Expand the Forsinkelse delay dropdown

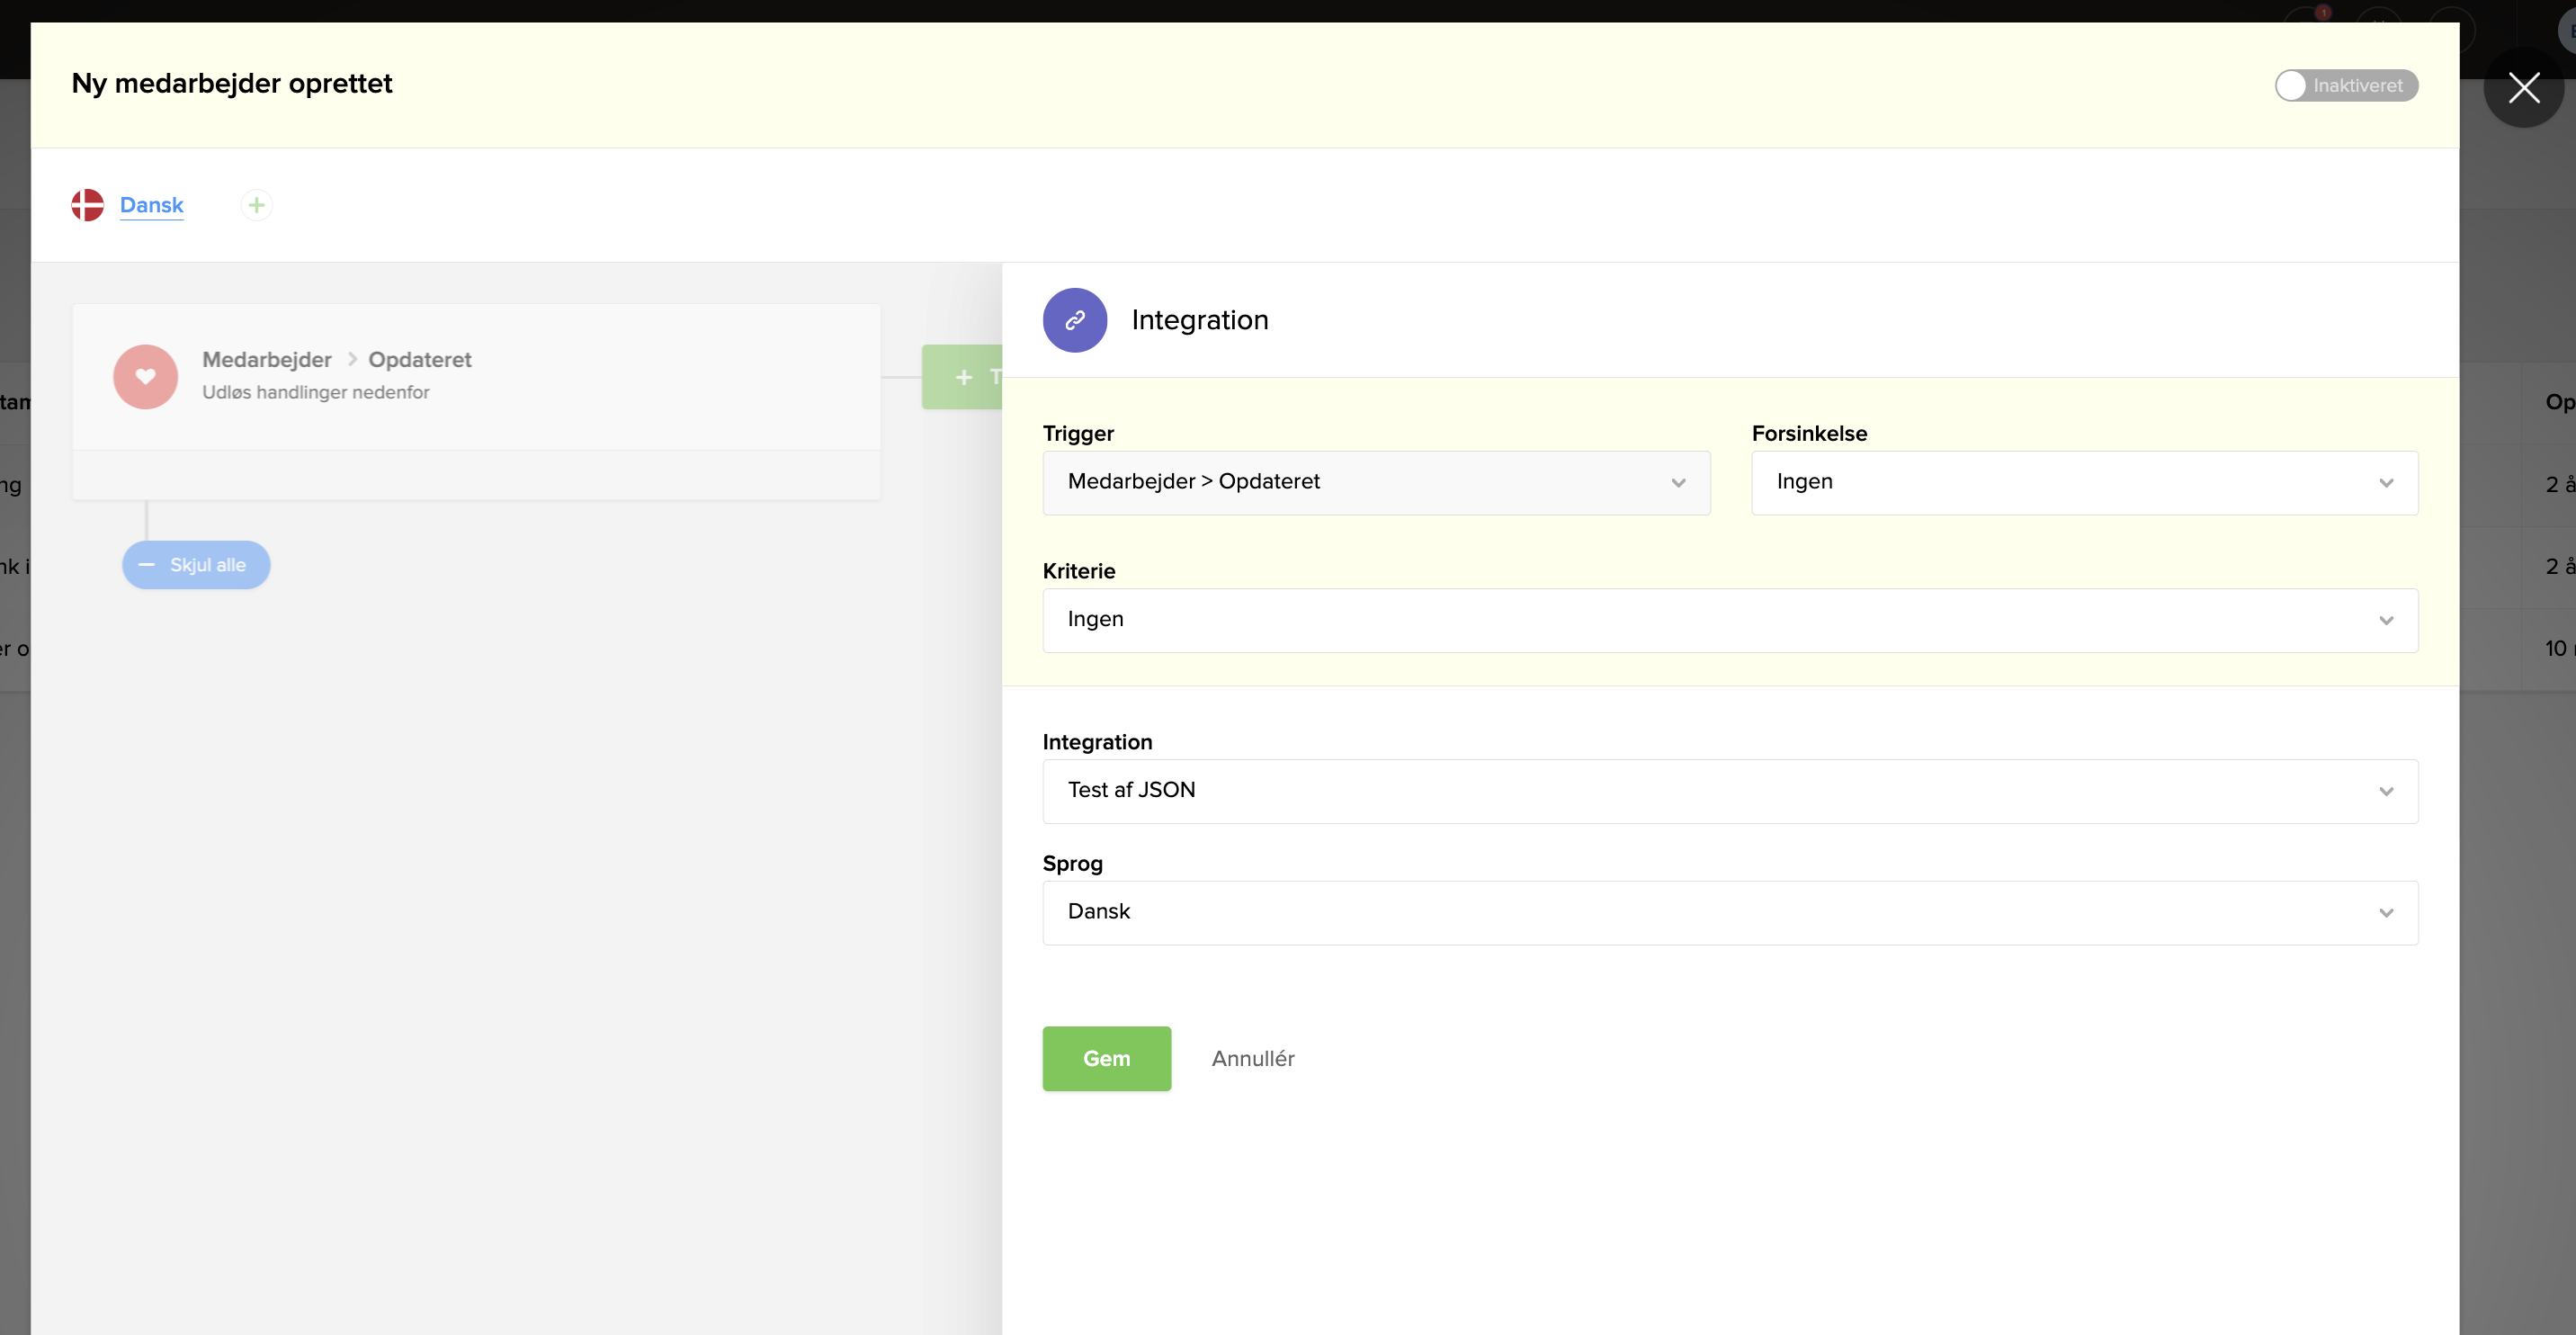[2084, 483]
